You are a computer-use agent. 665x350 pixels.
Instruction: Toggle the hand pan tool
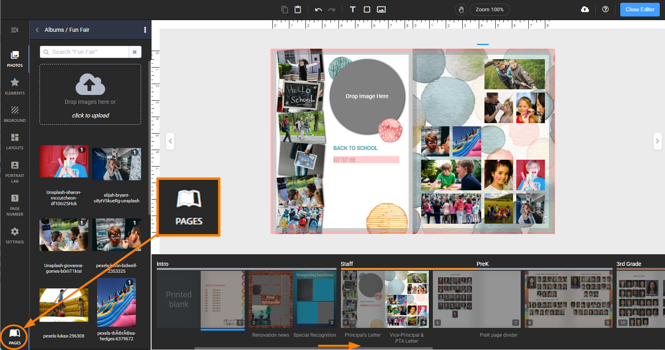point(461,9)
